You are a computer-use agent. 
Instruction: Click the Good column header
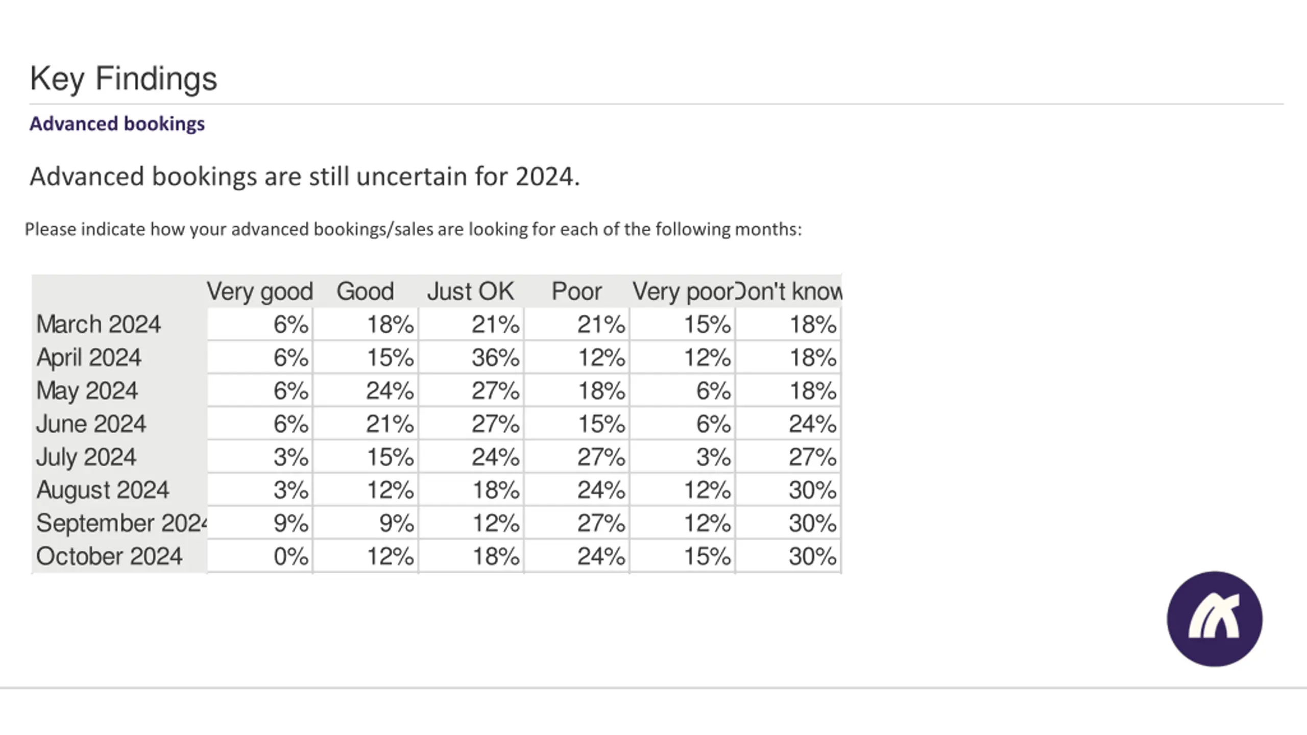click(x=365, y=291)
